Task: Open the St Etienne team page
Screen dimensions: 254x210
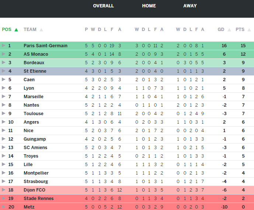Action: (x=35, y=71)
